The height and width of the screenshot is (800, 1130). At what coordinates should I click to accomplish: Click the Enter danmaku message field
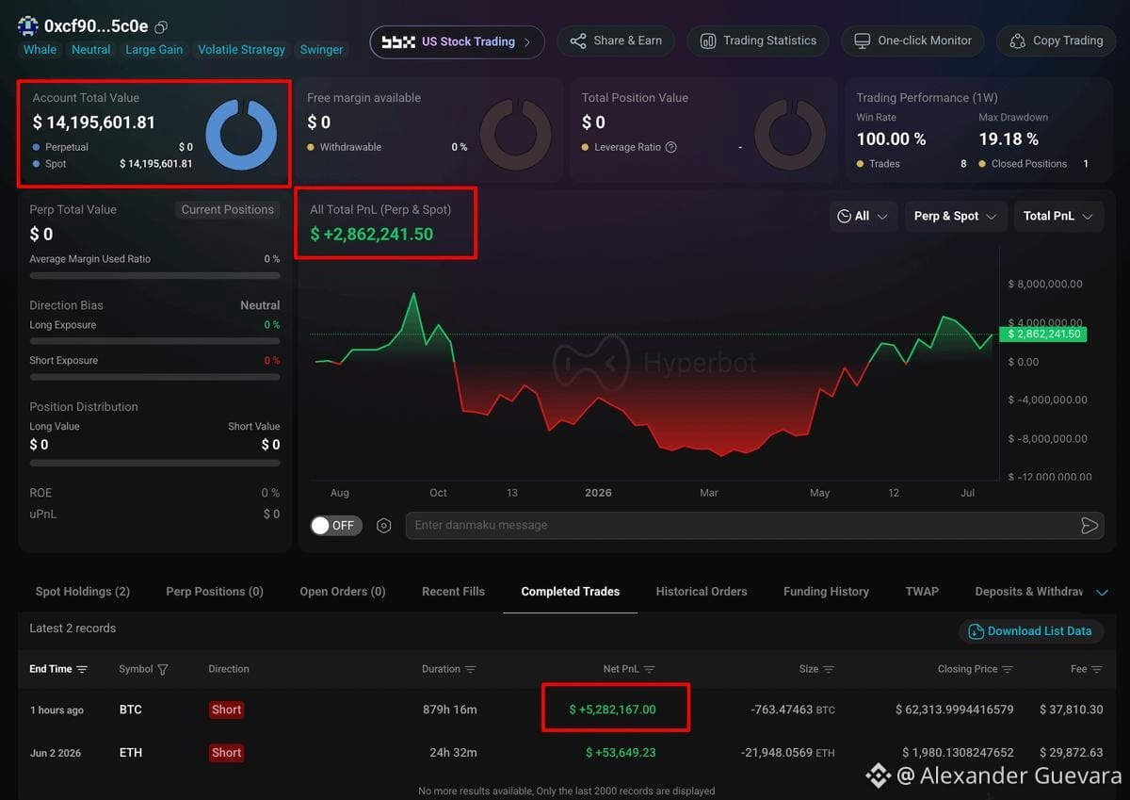(744, 526)
